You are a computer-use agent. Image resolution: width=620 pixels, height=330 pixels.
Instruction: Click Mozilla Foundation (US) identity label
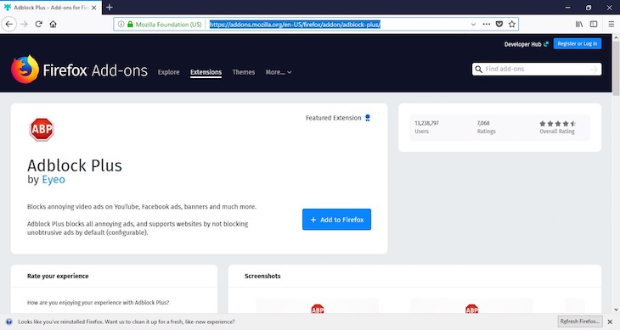[168, 25]
